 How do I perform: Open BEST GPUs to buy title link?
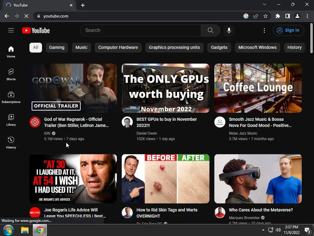[167, 122]
